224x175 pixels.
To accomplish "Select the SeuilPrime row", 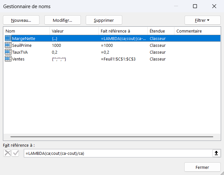I will [112, 45].
